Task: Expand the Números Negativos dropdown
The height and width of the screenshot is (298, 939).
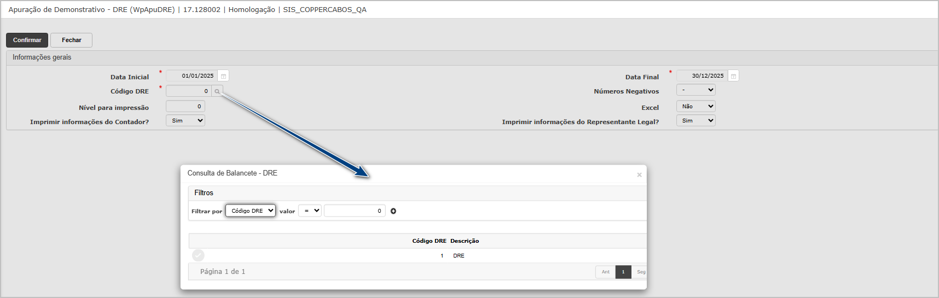Action: click(x=695, y=90)
